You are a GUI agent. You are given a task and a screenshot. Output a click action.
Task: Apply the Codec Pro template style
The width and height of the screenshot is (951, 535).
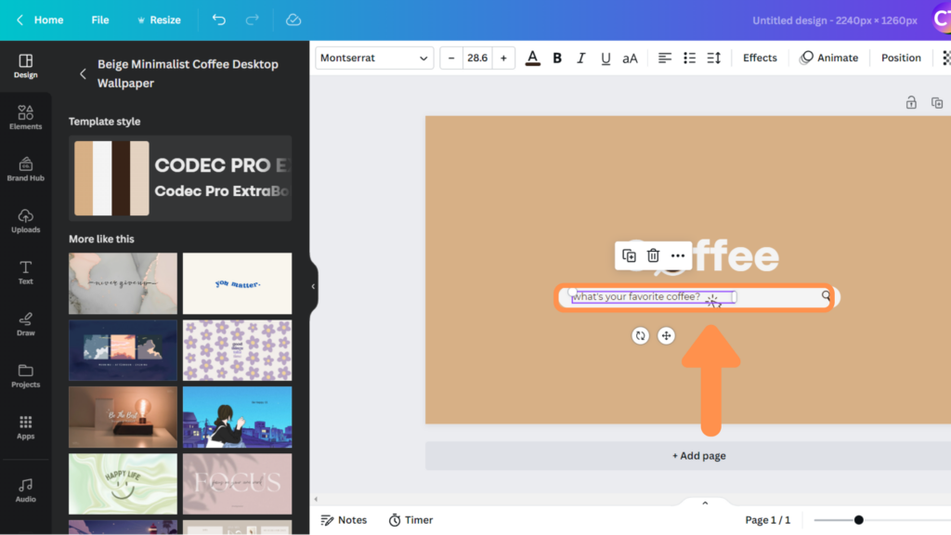click(x=180, y=178)
